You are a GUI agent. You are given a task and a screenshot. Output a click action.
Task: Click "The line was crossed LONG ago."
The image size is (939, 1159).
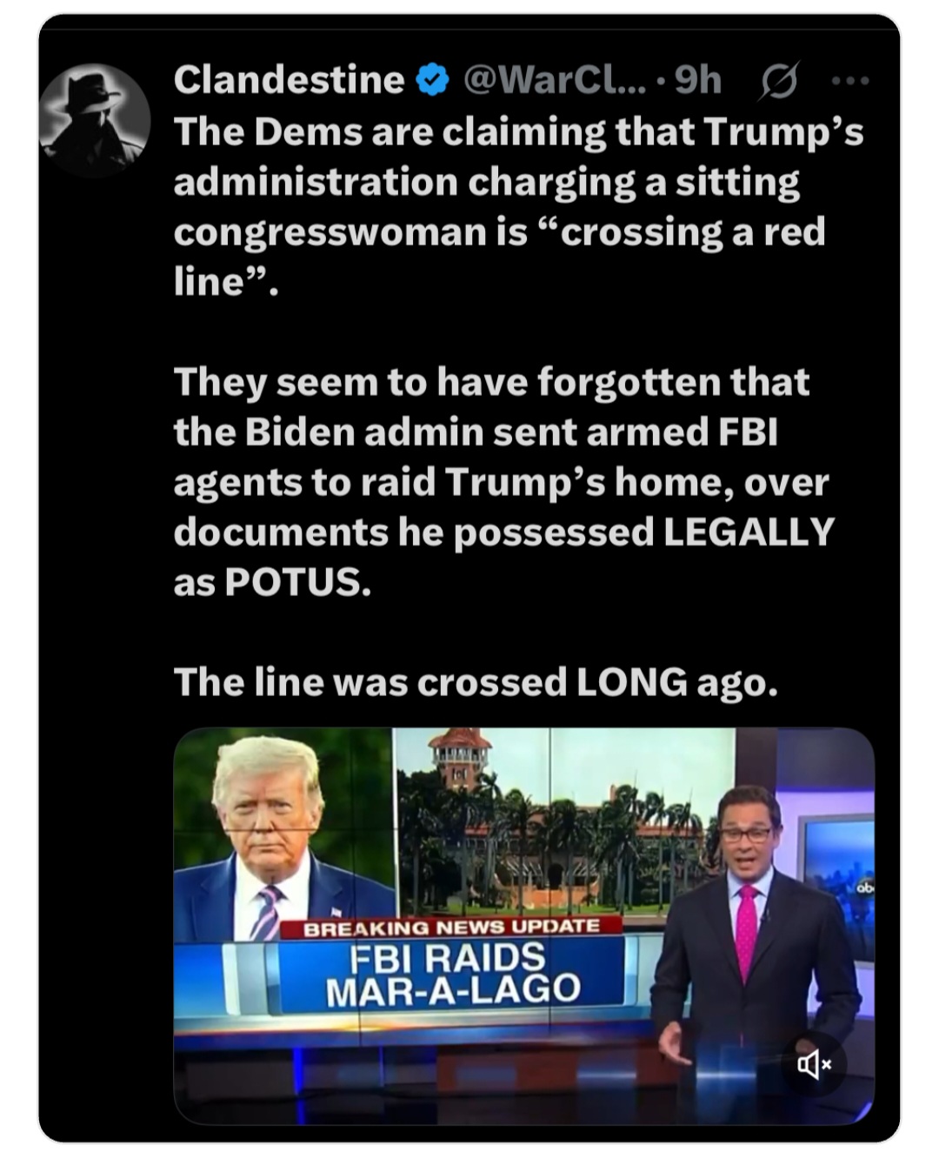click(x=476, y=682)
